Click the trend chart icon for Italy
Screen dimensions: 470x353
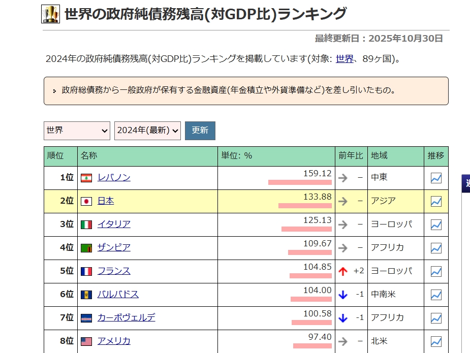[x=436, y=225]
